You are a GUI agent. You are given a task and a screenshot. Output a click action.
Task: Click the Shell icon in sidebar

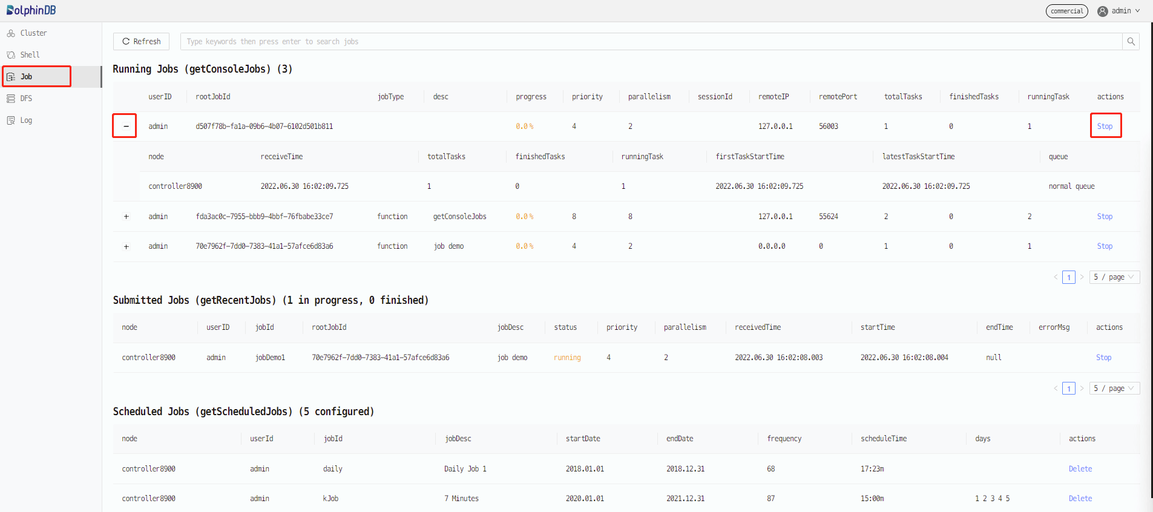click(x=11, y=55)
